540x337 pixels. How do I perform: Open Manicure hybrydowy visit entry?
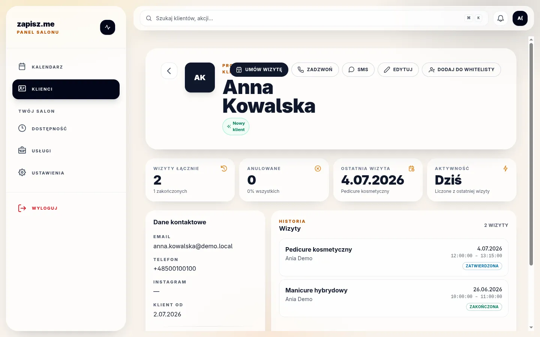click(x=394, y=298)
